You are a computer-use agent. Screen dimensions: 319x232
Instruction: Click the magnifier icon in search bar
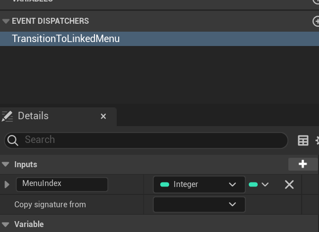(13, 140)
